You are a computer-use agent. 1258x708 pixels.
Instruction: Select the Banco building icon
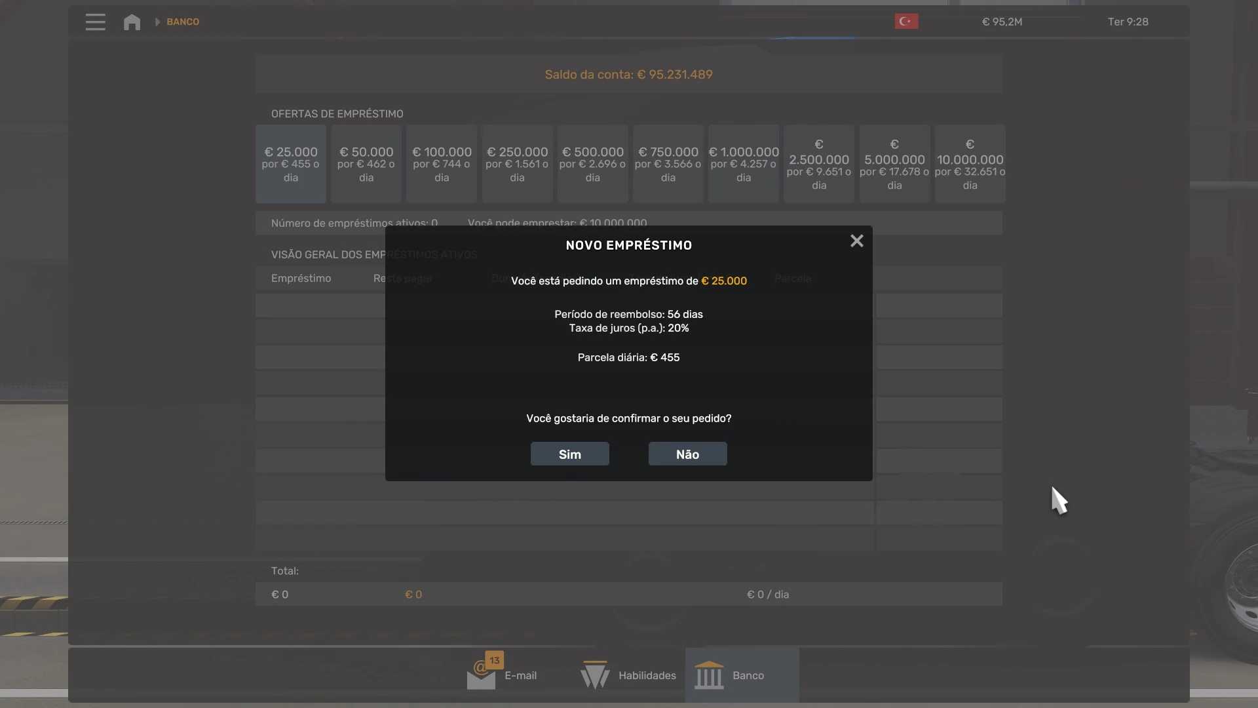[x=709, y=675]
